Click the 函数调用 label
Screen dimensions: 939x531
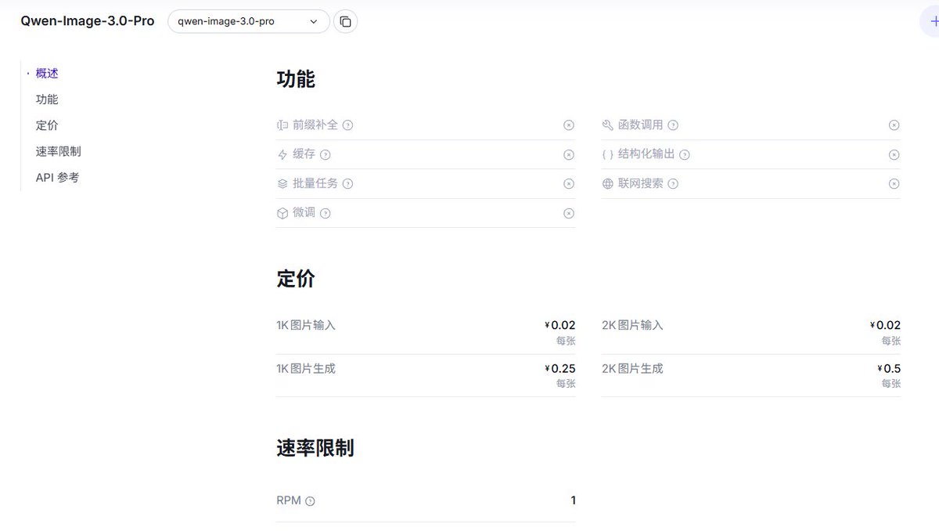(x=640, y=125)
